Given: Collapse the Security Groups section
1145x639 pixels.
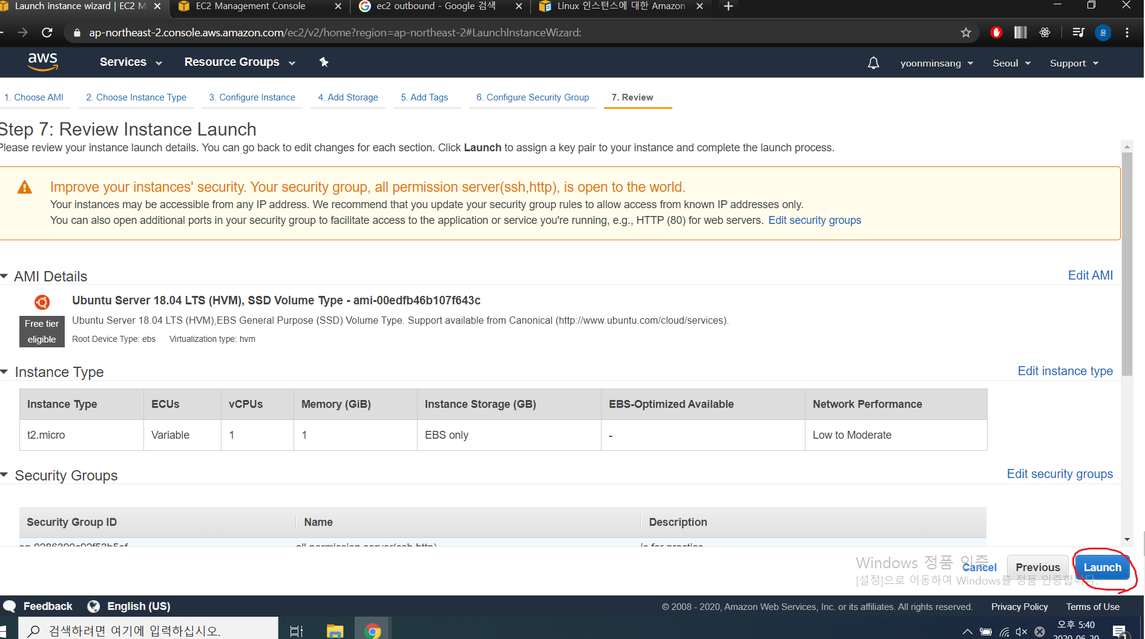Looking at the screenshot, I should tap(4, 475).
